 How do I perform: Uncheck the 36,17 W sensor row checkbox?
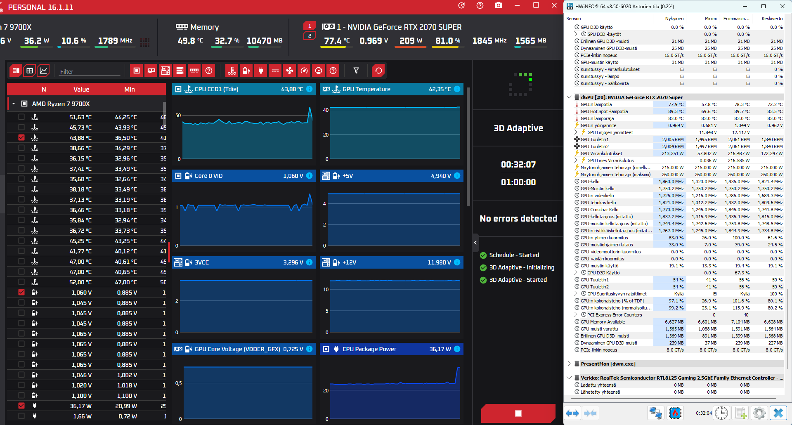[21, 406]
